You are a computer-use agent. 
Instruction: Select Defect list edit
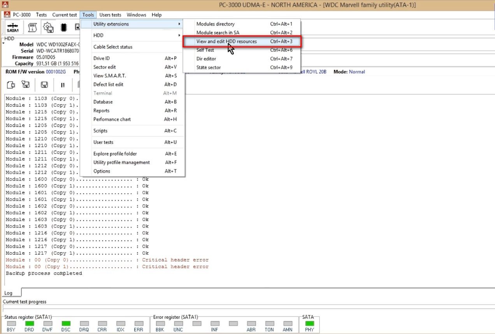(x=132, y=84)
